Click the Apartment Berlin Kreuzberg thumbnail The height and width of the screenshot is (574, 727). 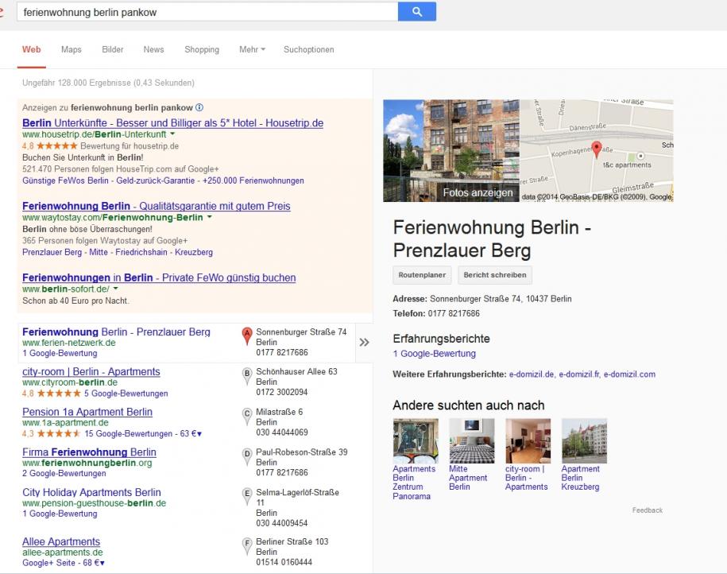(x=584, y=440)
